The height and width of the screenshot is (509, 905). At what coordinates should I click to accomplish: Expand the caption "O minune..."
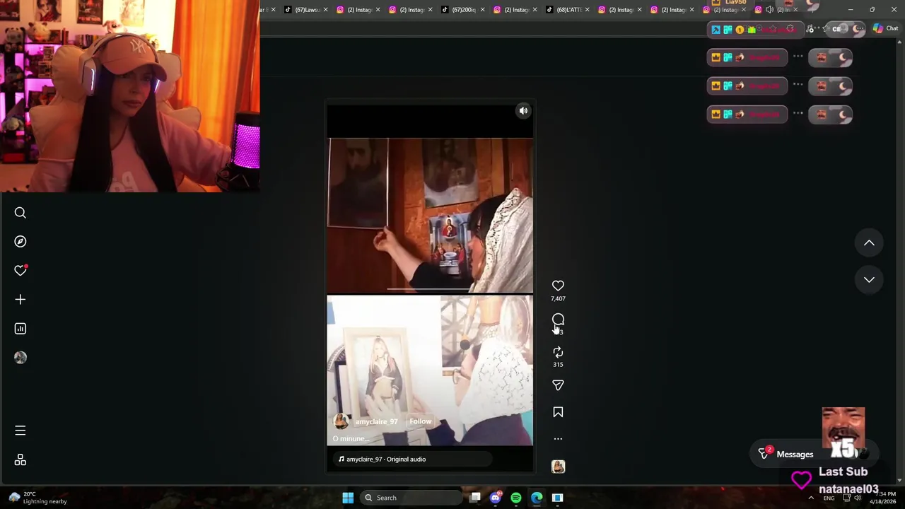click(x=351, y=438)
